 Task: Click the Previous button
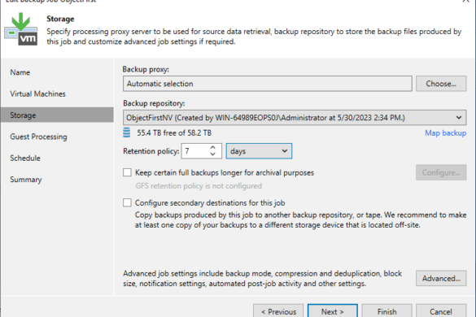pos(278,311)
